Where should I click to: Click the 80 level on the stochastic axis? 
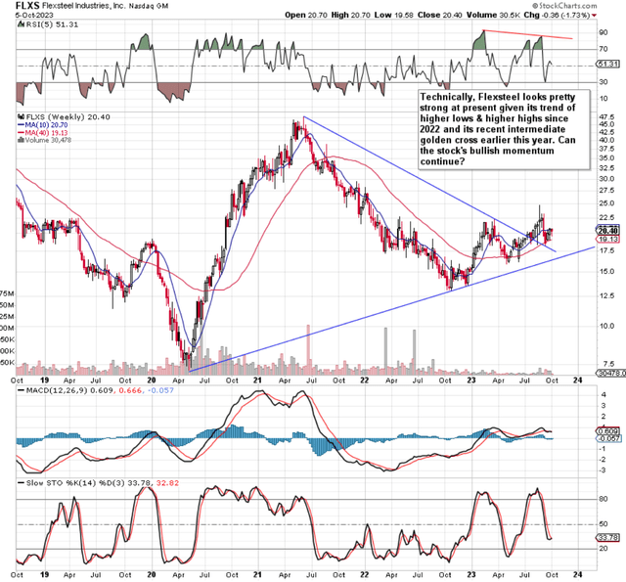[604, 499]
